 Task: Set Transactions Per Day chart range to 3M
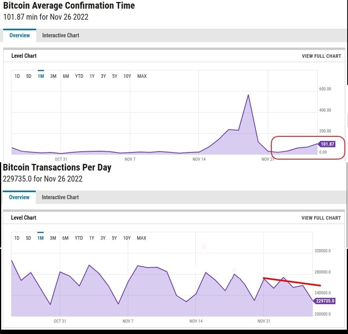(53, 238)
